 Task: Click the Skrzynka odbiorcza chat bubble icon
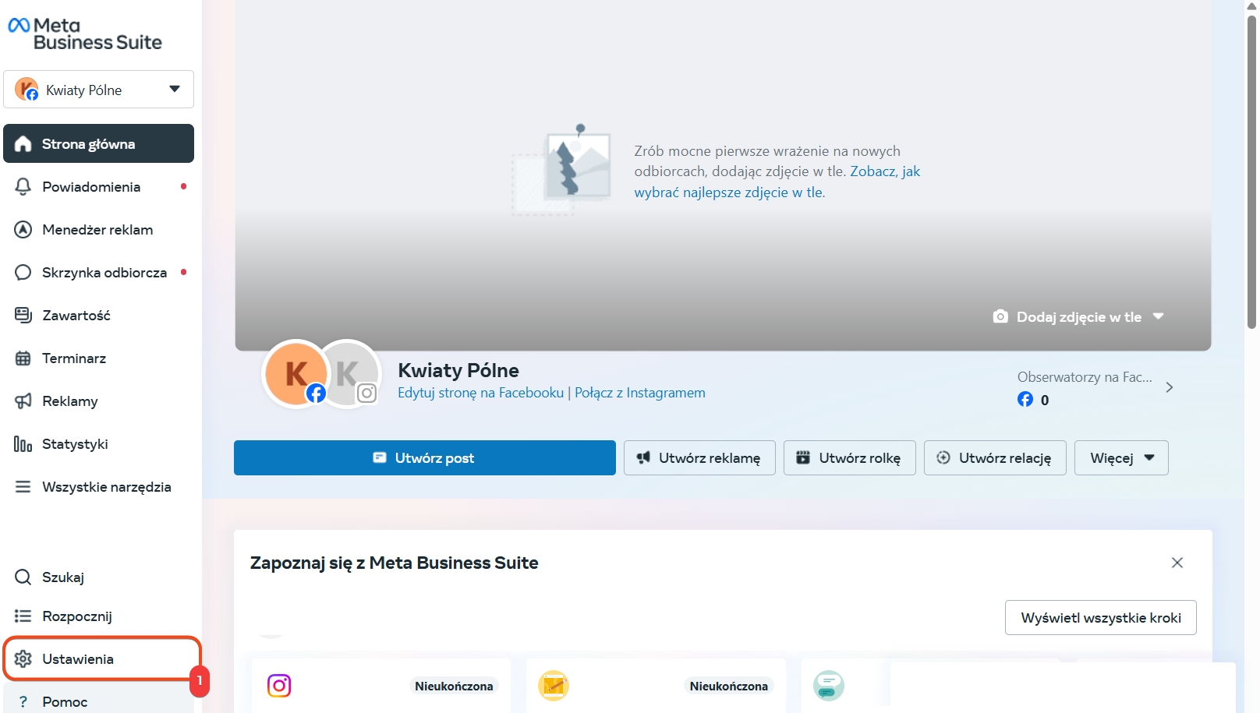(23, 272)
